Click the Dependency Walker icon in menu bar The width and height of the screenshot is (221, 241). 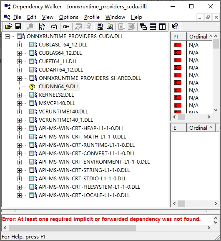point(7,17)
